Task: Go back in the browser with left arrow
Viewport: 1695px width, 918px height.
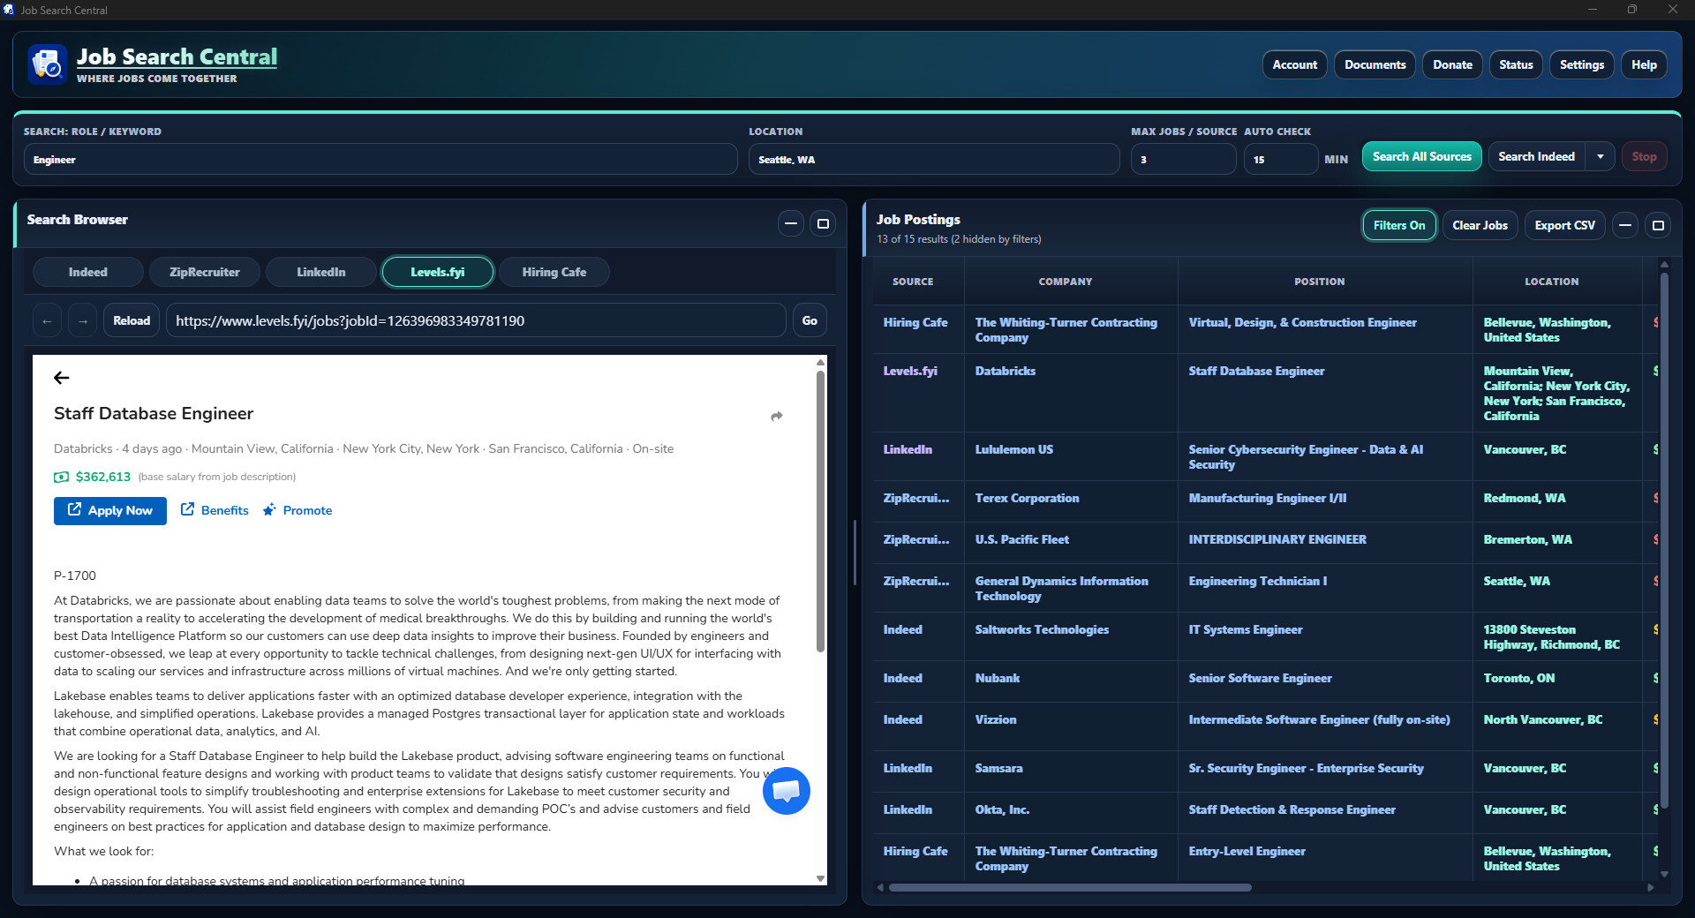Action: (48, 320)
